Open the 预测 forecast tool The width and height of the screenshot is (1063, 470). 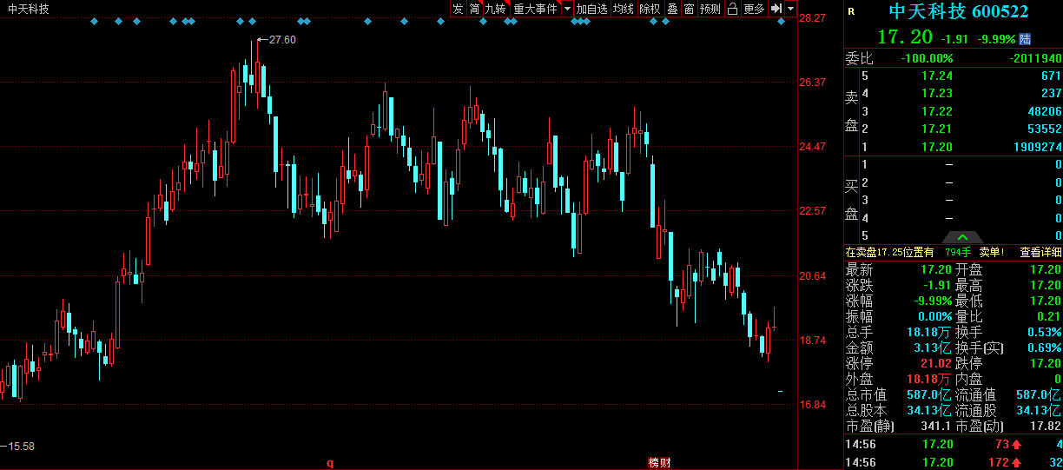pyautogui.click(x=710, y=9)
